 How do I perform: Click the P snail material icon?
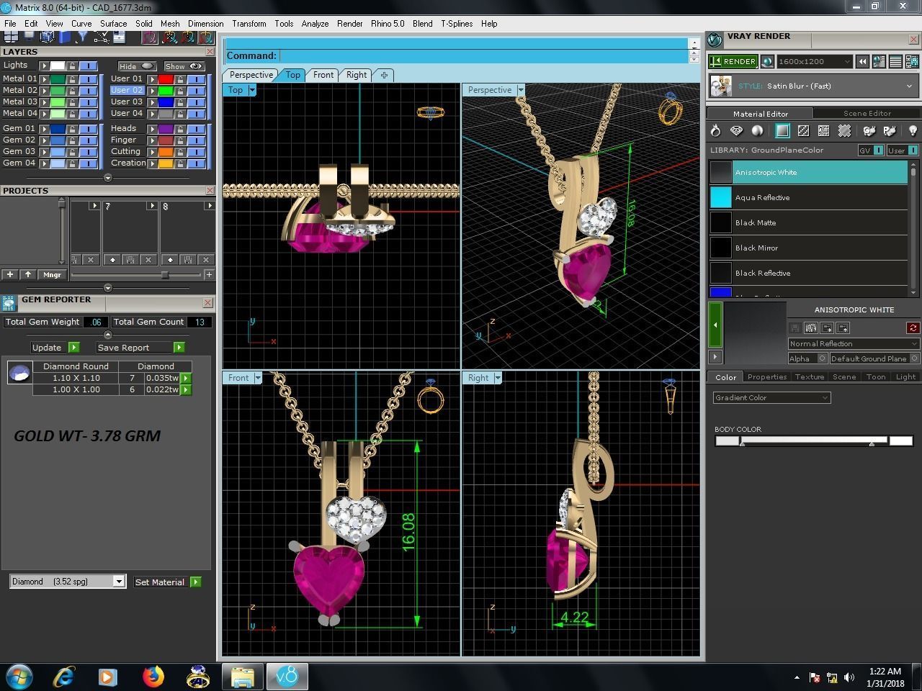pyautogui.click(x=890, y=130)
